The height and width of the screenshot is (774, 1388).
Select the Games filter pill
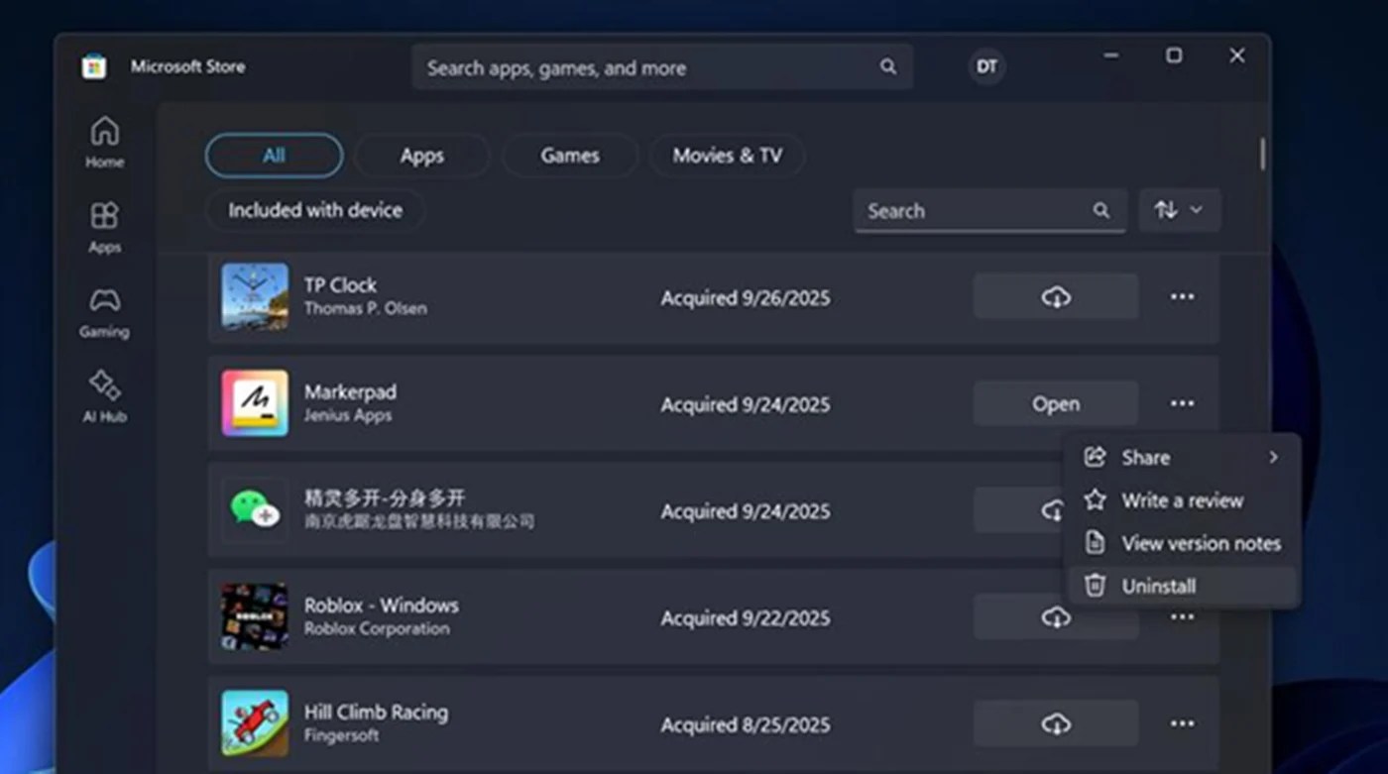tap(569, 155)
